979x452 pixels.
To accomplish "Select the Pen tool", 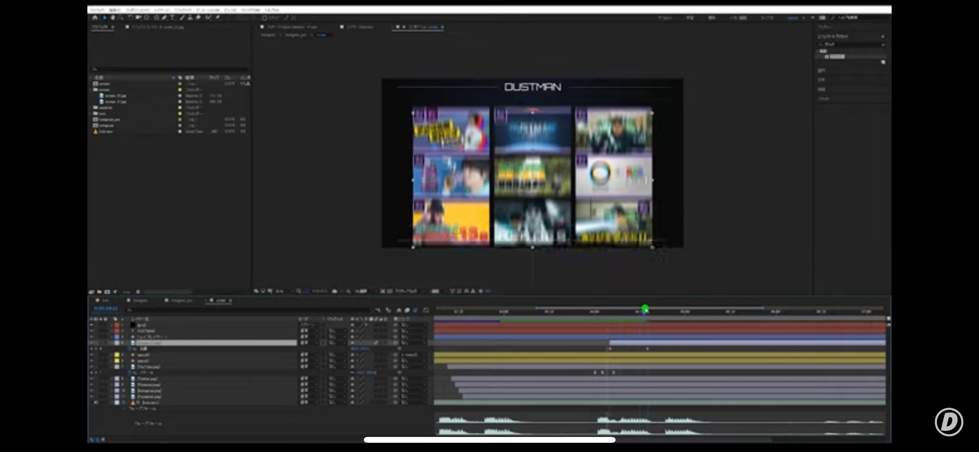I will pyautogui.click(x=164, y=18).
